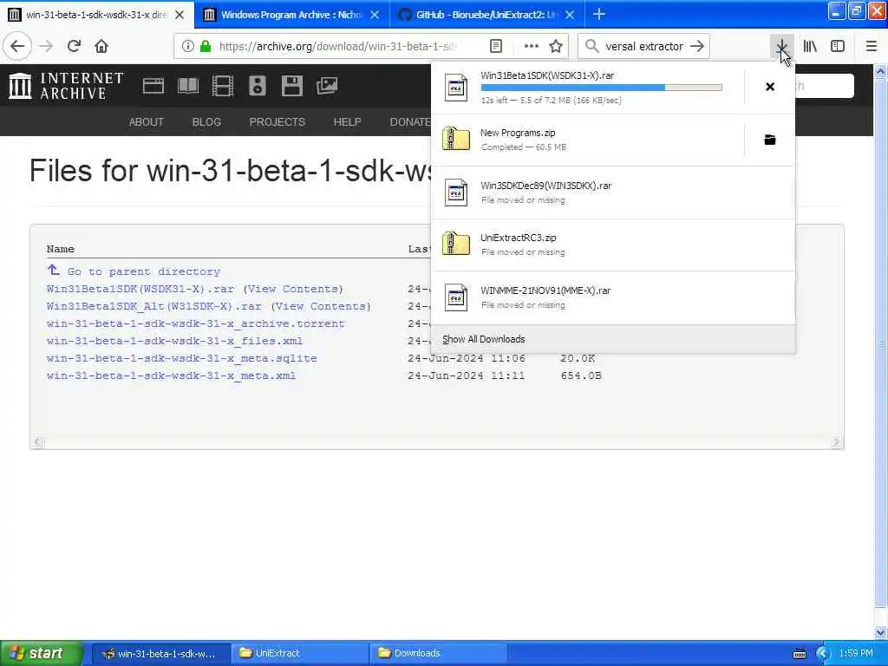This screenshot has width=888, height=666.
Task: View Contents of Win31Beta1SDK_Alt(W31SDK-X).rar
Action: coord(321,306)
